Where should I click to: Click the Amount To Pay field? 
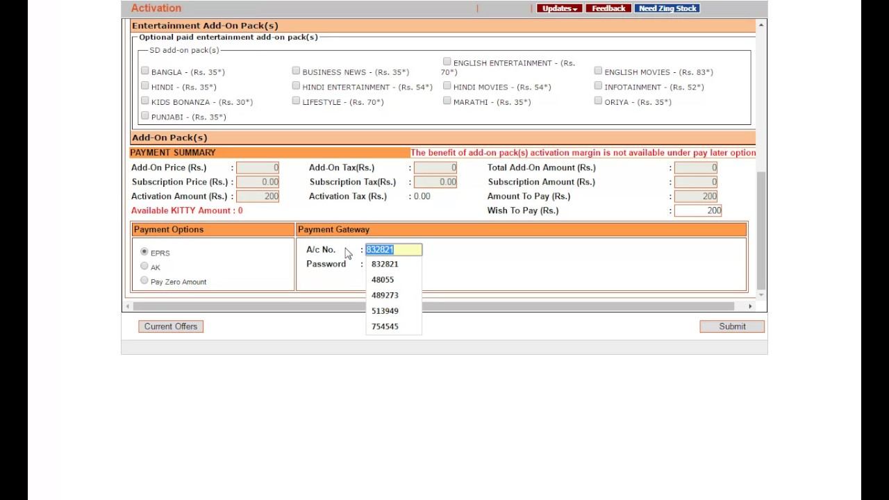click(x=696, y=197)
